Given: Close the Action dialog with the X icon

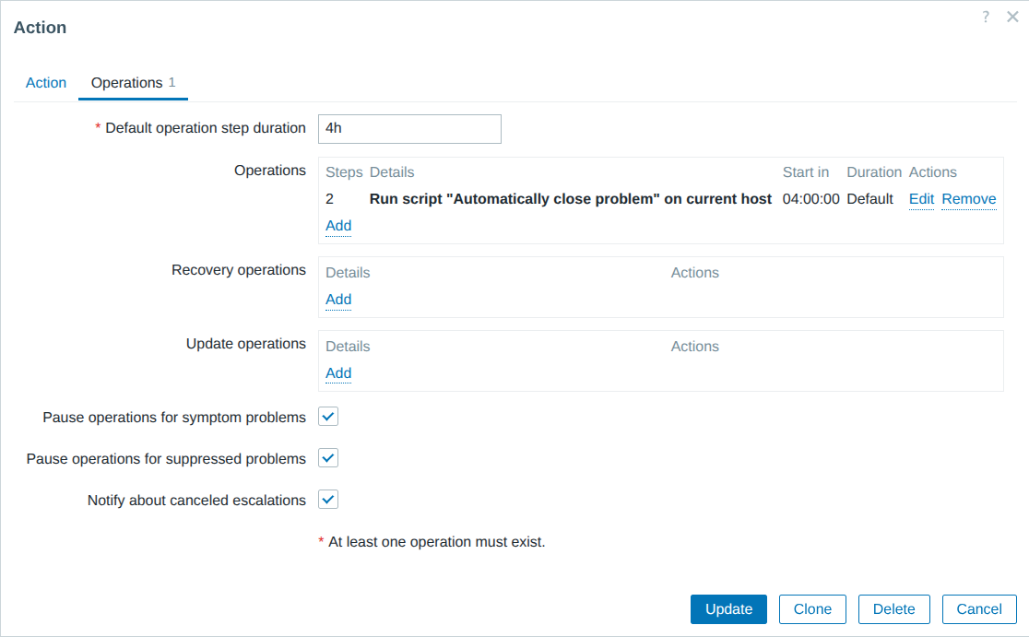Looking at the screenshot, I should pos(1011,17).
